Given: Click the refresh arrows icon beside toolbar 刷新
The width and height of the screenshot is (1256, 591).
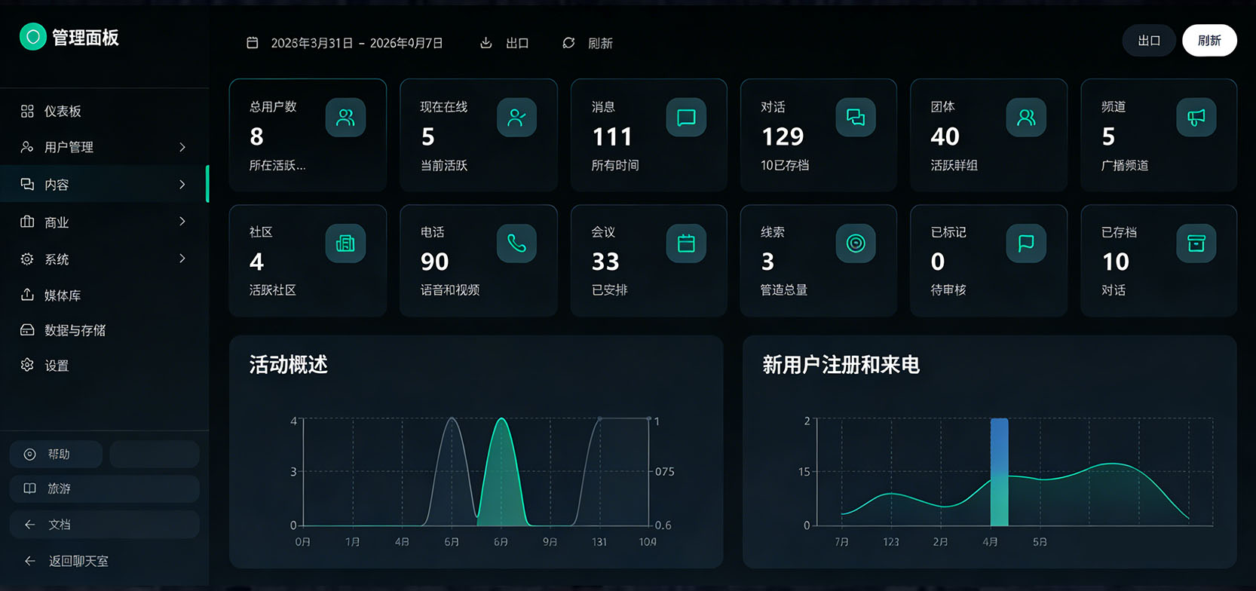Looking at the screenshot, I should pyautogui.click(x=568, y=43).
